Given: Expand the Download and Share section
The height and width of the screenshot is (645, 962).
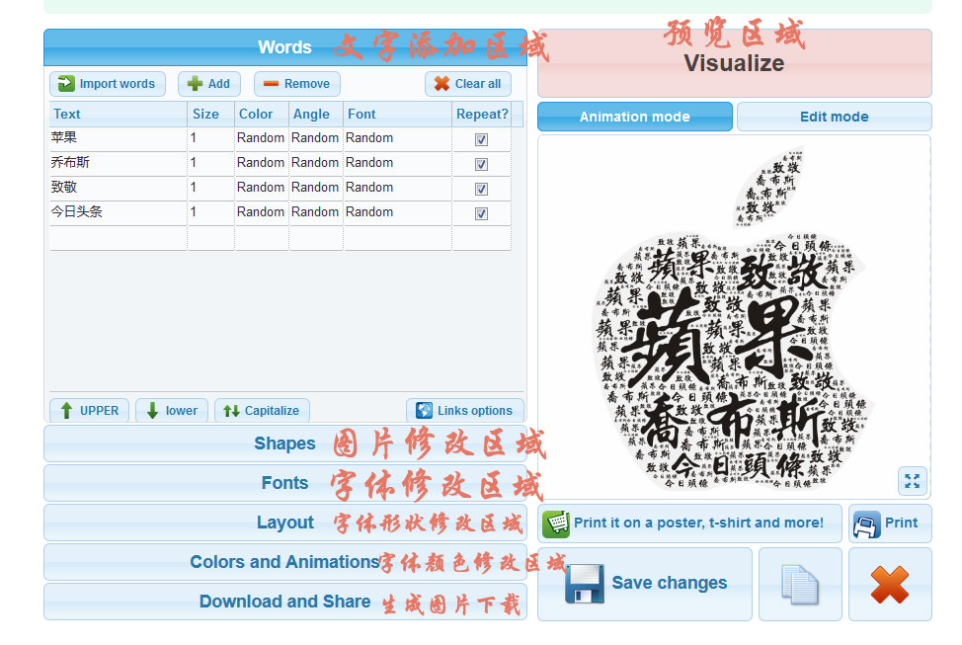Looking at the screenshot, I should point(285,602).
